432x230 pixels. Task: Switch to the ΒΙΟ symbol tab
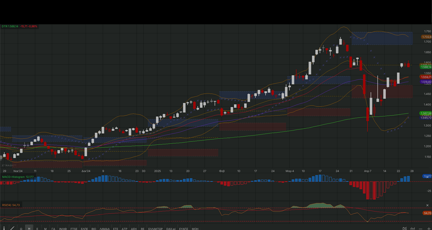click(94, 229)
